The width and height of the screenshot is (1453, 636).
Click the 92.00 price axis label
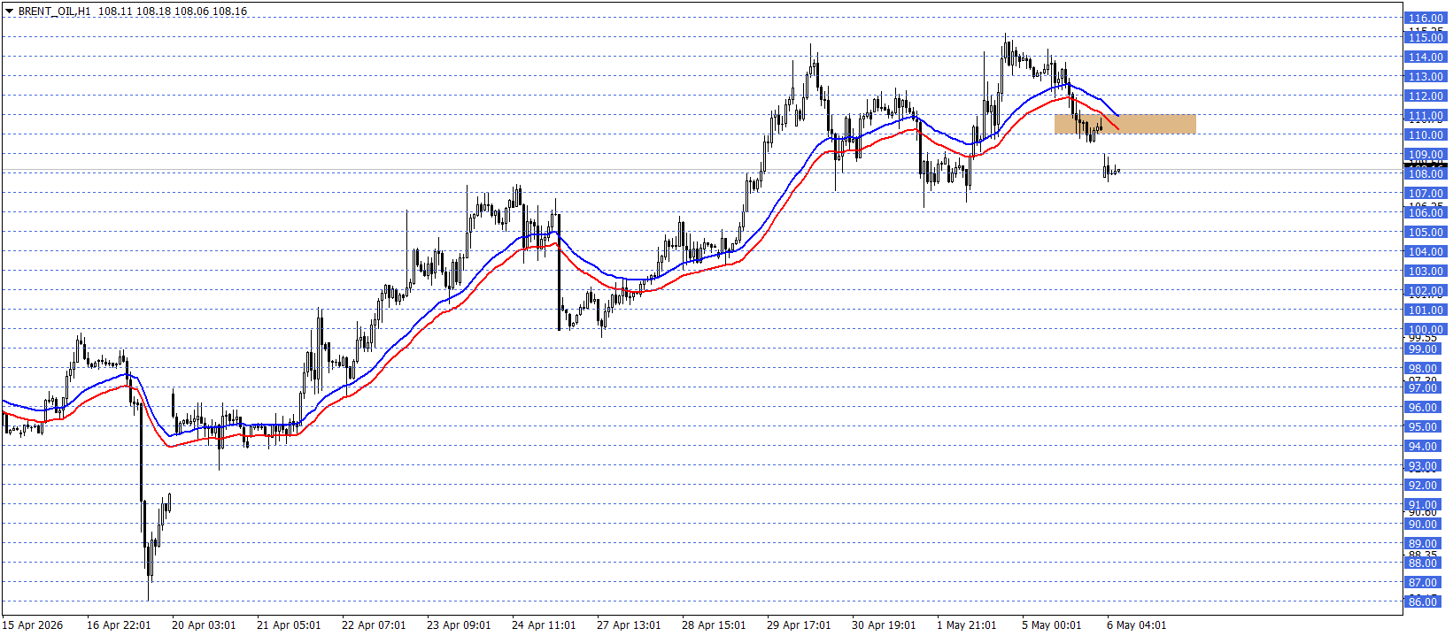(x=1423, y=485)
